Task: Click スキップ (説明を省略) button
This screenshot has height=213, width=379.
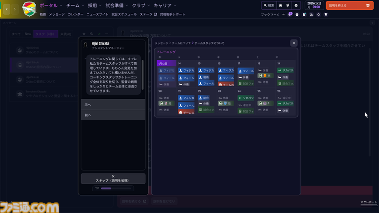Action: click(113, 179)
